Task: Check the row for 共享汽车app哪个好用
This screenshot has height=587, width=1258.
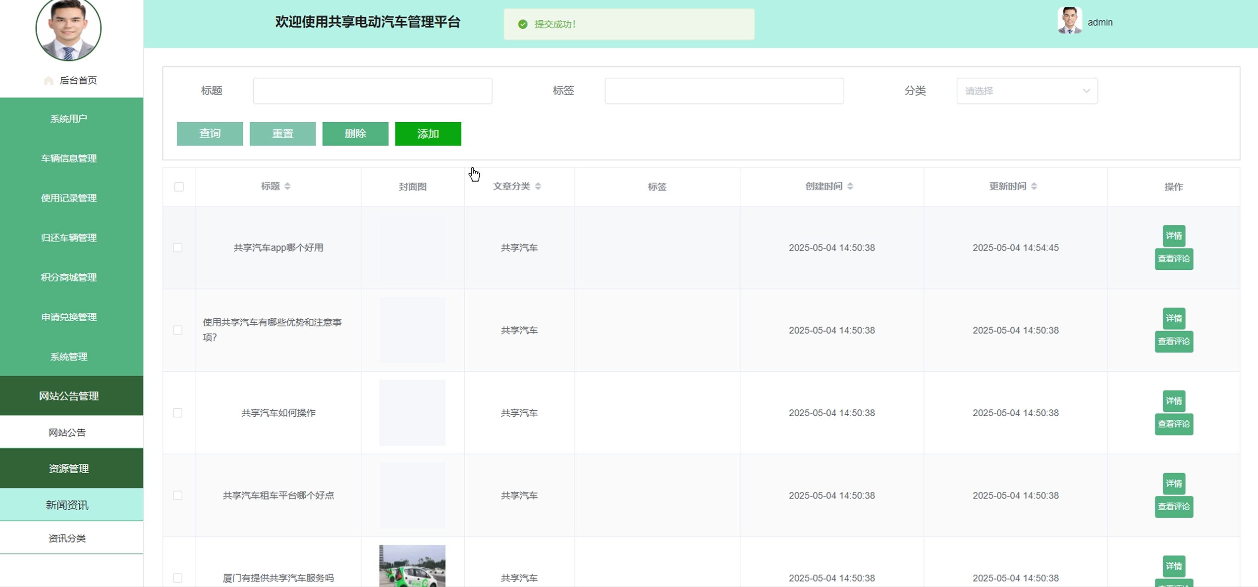Action: point(178,247)
